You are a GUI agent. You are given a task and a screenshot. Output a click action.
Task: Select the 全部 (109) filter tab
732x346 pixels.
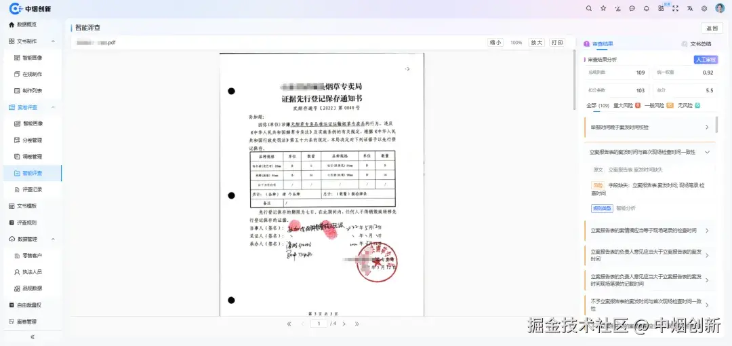[x=598, y=105]
